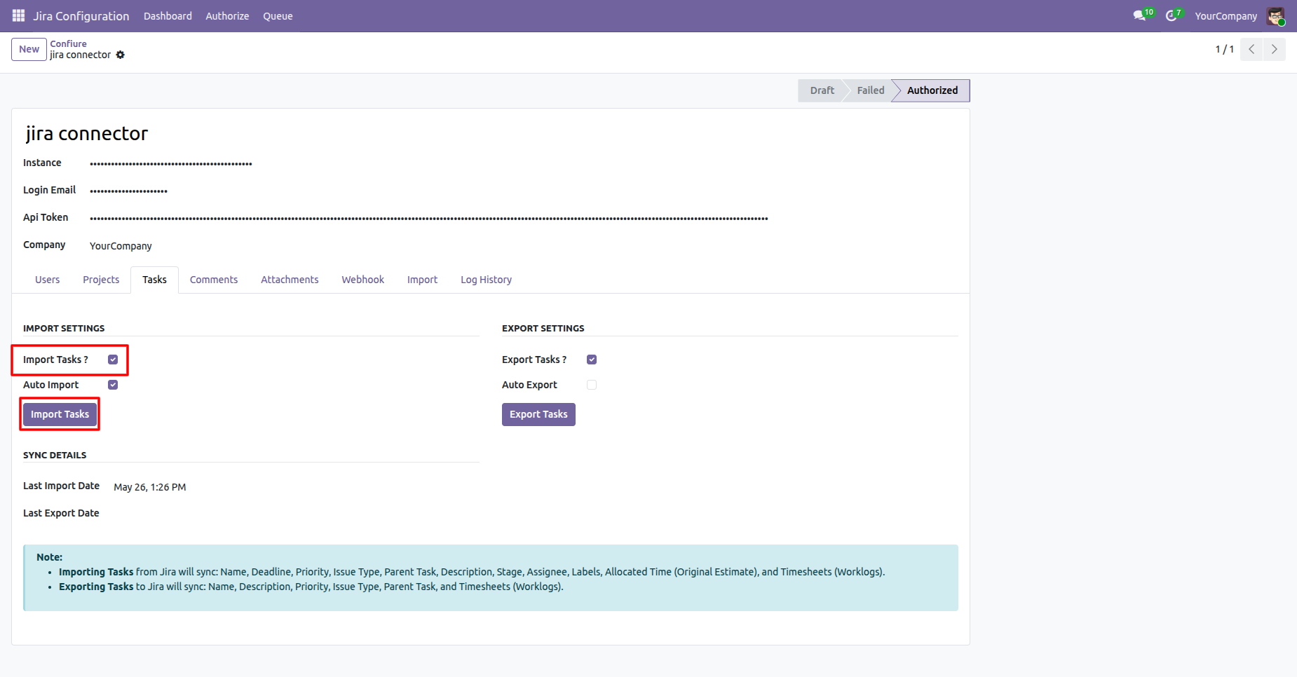Image resolution: width=1297 pixels, height=677 pixels.
Task: Switch to the Projects tab
Action: pyautogui.click(x=101, y=280)
